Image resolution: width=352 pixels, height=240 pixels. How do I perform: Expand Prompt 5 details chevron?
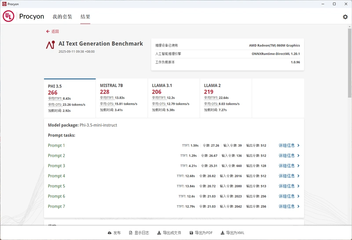point(298,186)
